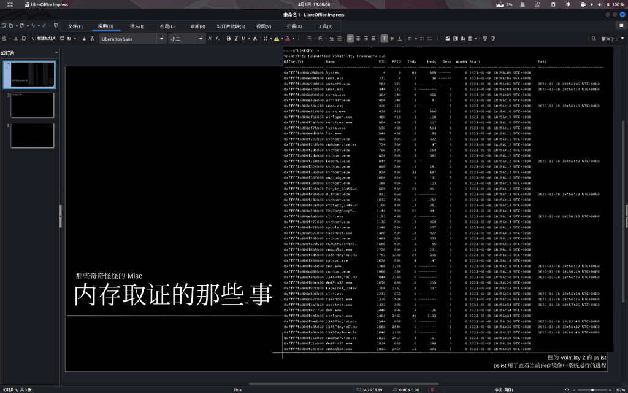This screenshot has height=393, width=628.
Task: Open Find and Replace search icon
Action: pyautogui.click(x=594, y=39)
